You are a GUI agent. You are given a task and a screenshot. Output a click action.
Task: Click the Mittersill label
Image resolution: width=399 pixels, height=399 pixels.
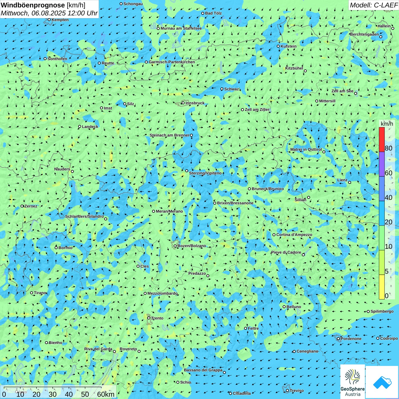(327, 101)
